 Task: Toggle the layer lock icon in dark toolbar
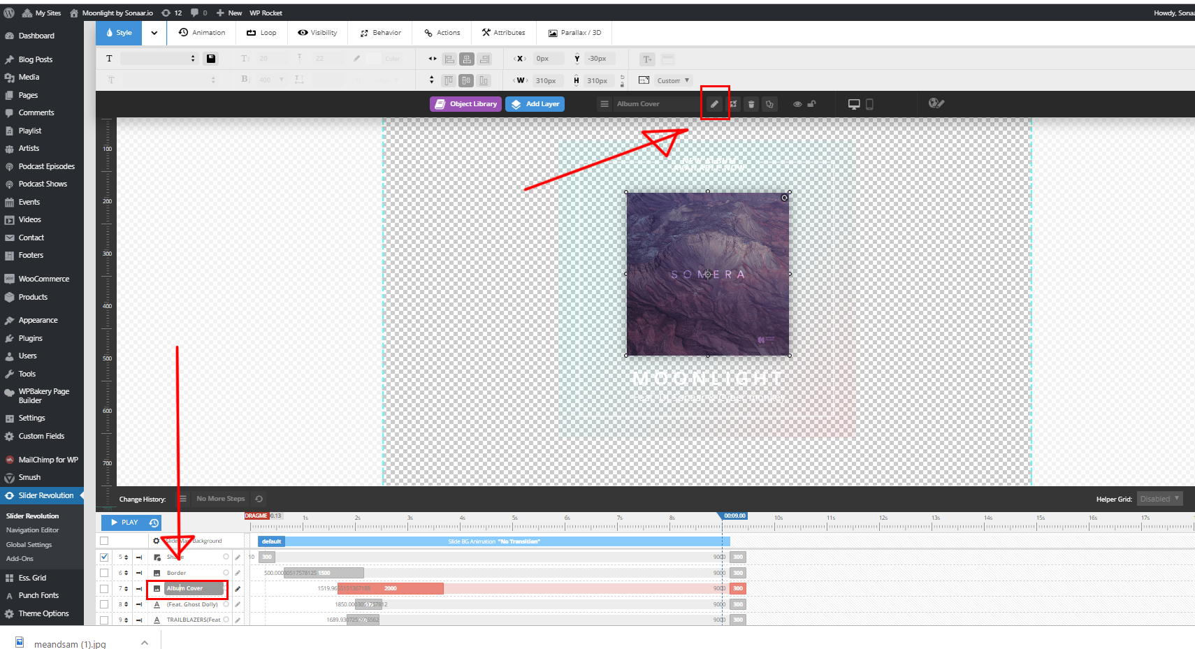click(811, 104)
